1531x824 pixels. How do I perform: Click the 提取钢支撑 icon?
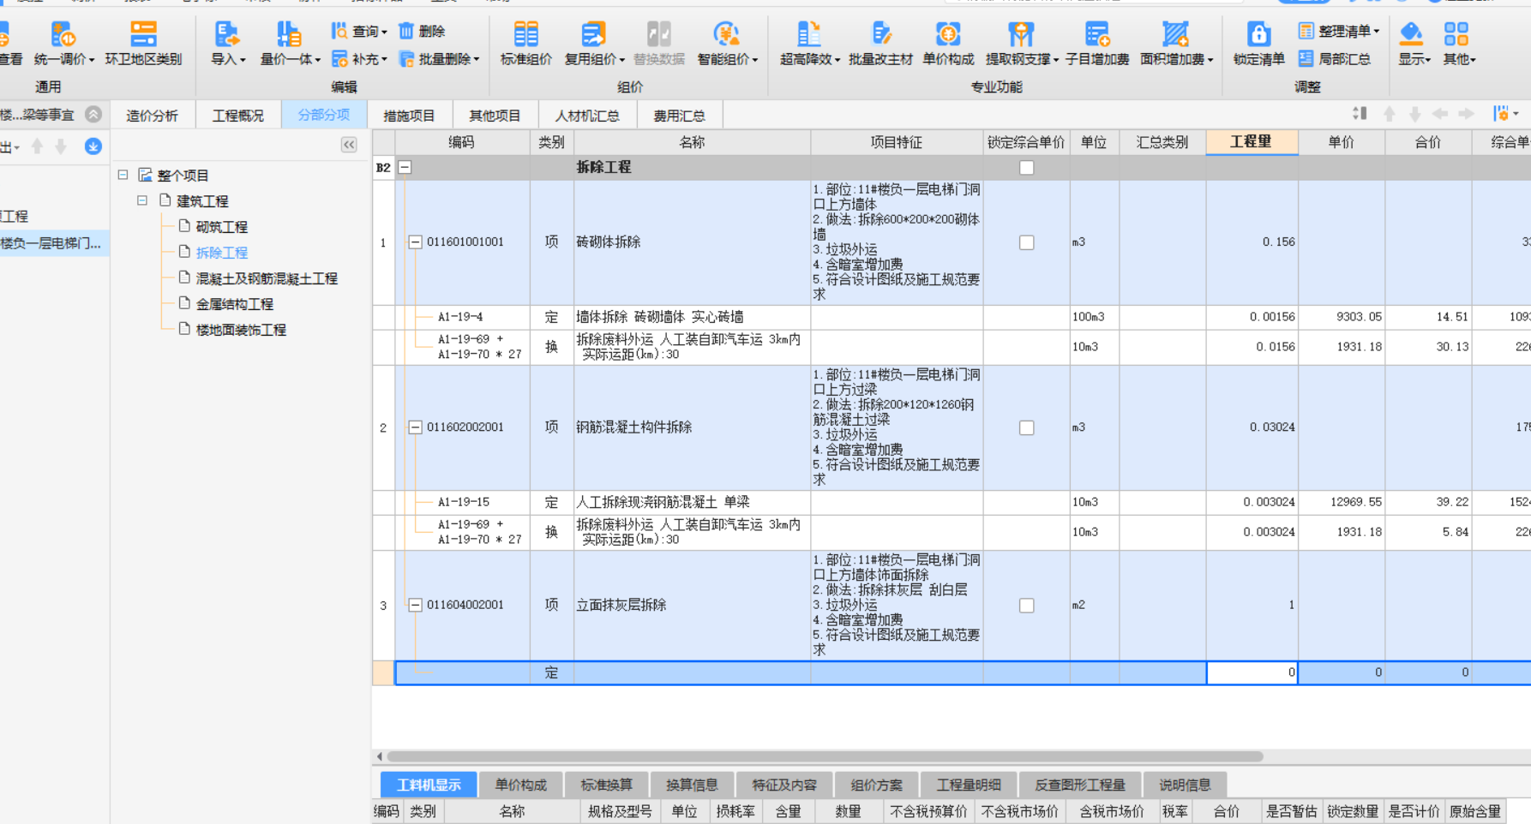[x=1020, y=35]
